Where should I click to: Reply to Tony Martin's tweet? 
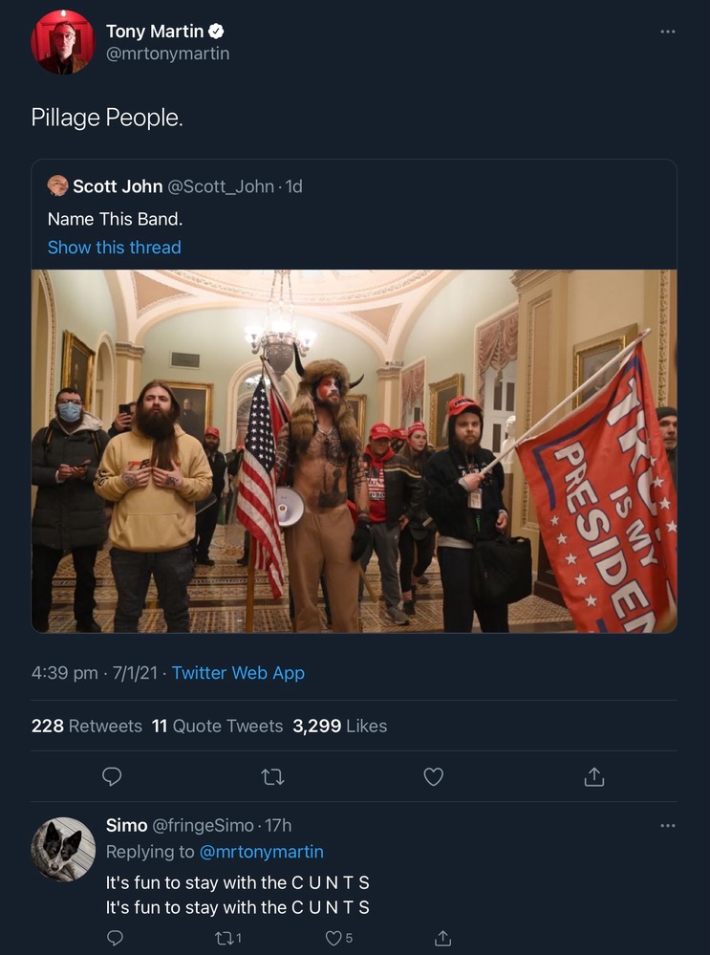[113, 777]
